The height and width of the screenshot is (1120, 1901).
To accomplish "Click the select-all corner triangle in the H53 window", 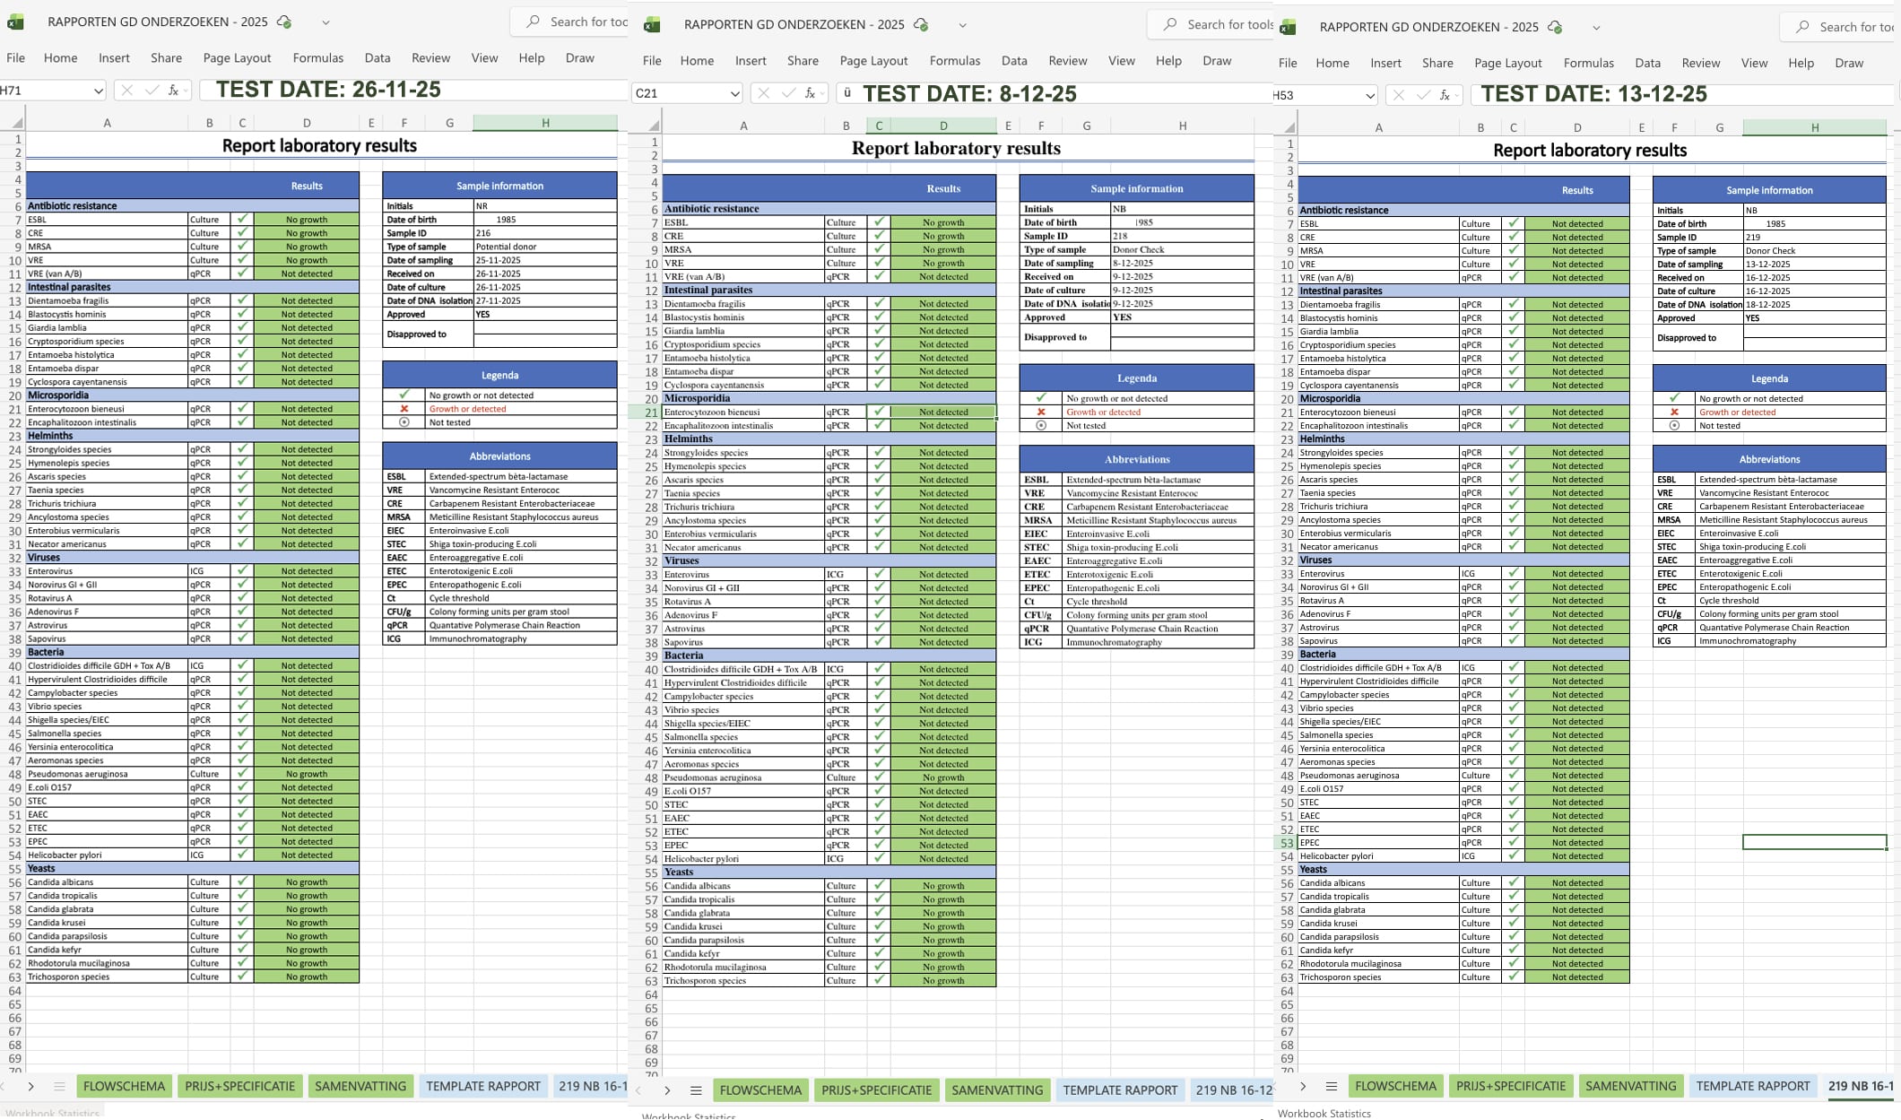I will point(1289,127).
